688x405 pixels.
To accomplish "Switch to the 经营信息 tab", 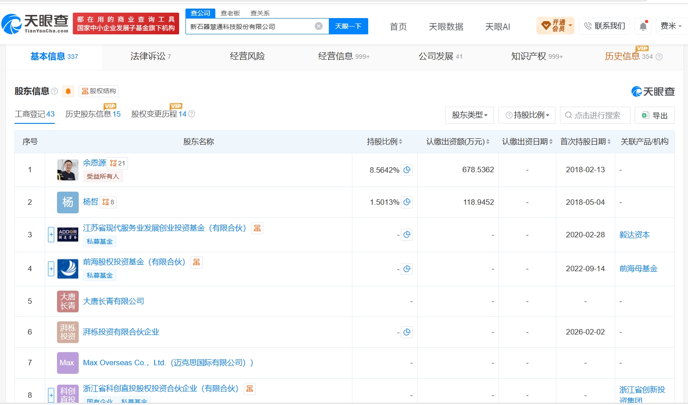I will pos(344,57).
